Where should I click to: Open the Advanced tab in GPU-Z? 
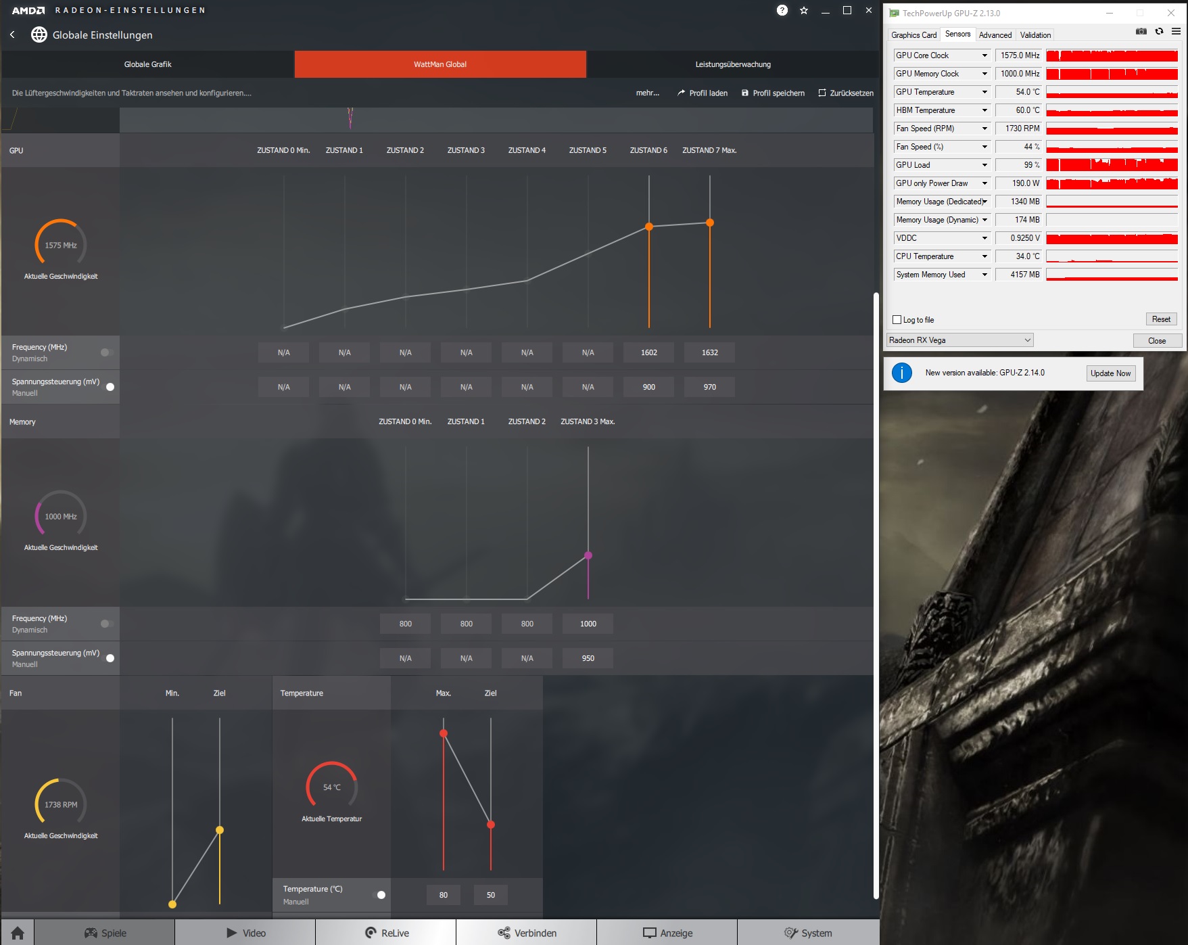click(x=995, y=35)
